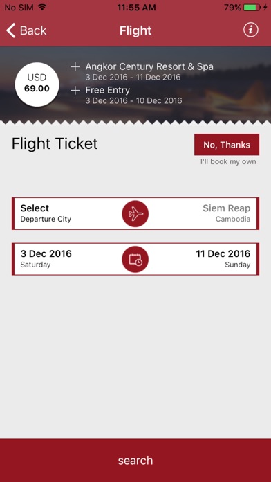Choose departure date 3 Dec 2016
This screenshot has height=482, width=271.
[46, 258]
